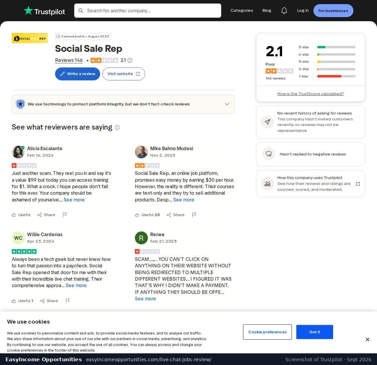Share Mike Bahno Mudesi's review
The height and width of the screenshot is (365, 377).
tap(175, 215)
